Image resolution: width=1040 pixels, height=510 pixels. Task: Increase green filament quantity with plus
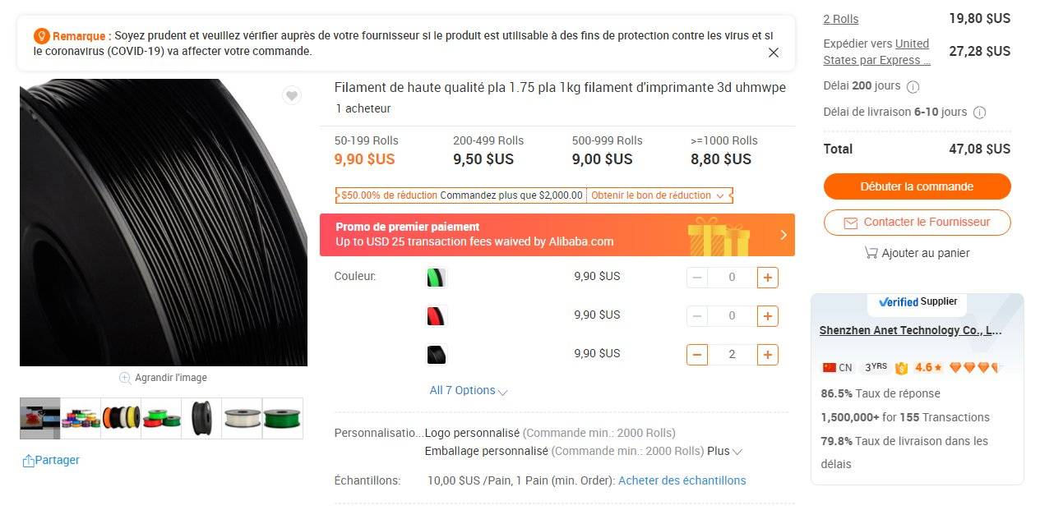point(767,278)
